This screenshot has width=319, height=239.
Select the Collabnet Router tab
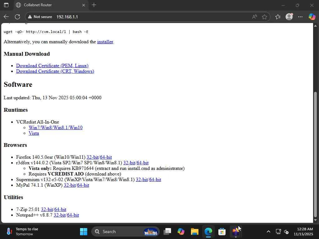click(51, 5)
